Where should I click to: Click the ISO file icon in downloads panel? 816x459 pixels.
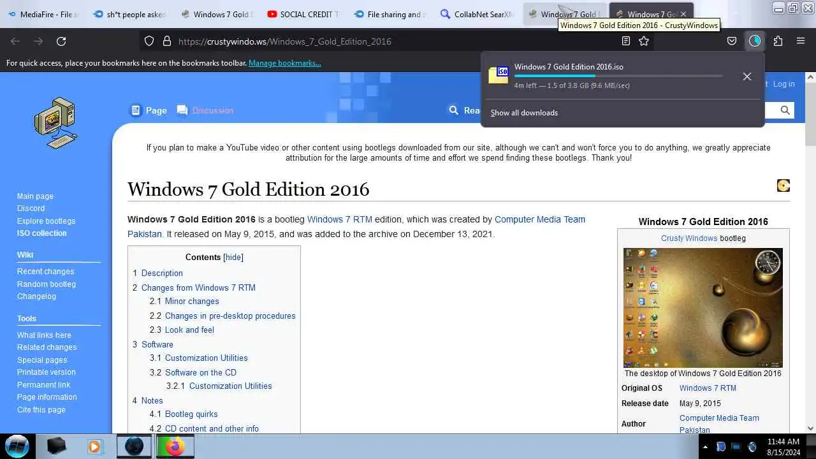click(499, 75)
